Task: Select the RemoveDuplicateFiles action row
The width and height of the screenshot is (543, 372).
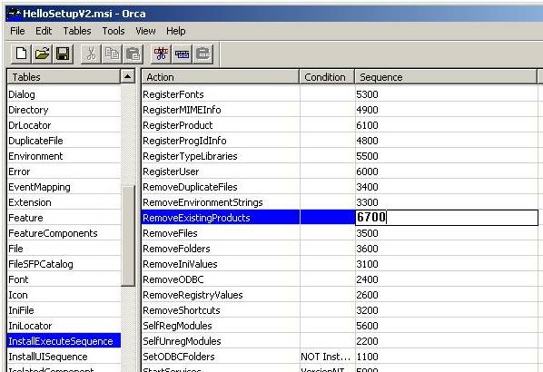Action: click(x=340, y=187)
